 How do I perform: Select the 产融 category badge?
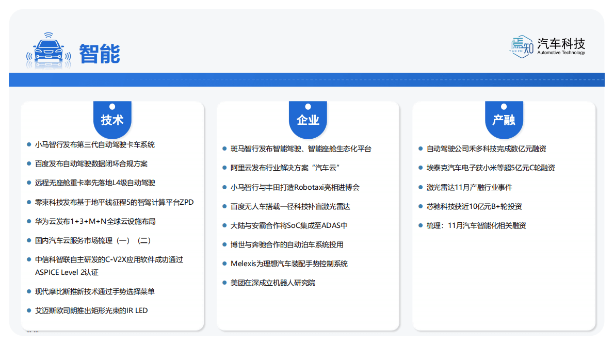tap(504, 120)
